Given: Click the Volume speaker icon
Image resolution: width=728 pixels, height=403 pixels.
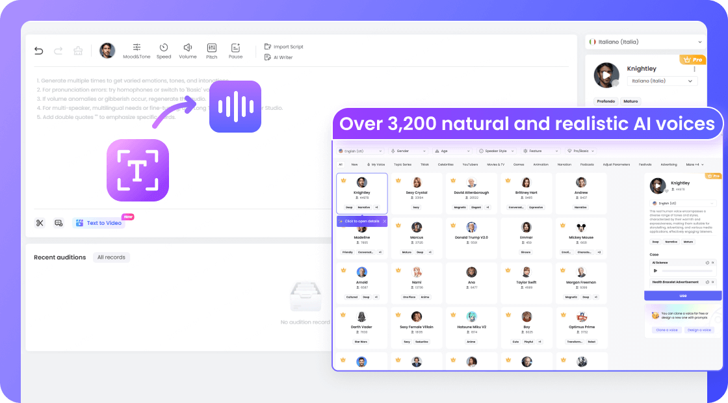Looking at the screenshot, I should pos(187,51).
